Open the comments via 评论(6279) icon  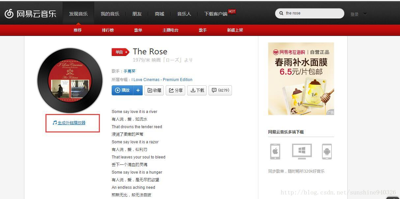tap(220, 90)
